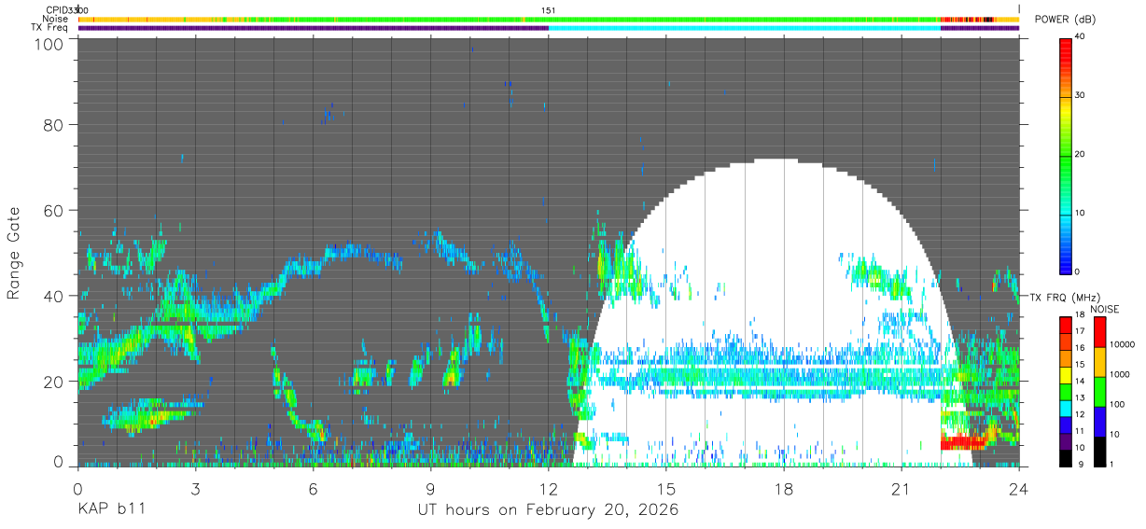Click the 40 tick on Range Gate axis

click(x=54, y=296)
